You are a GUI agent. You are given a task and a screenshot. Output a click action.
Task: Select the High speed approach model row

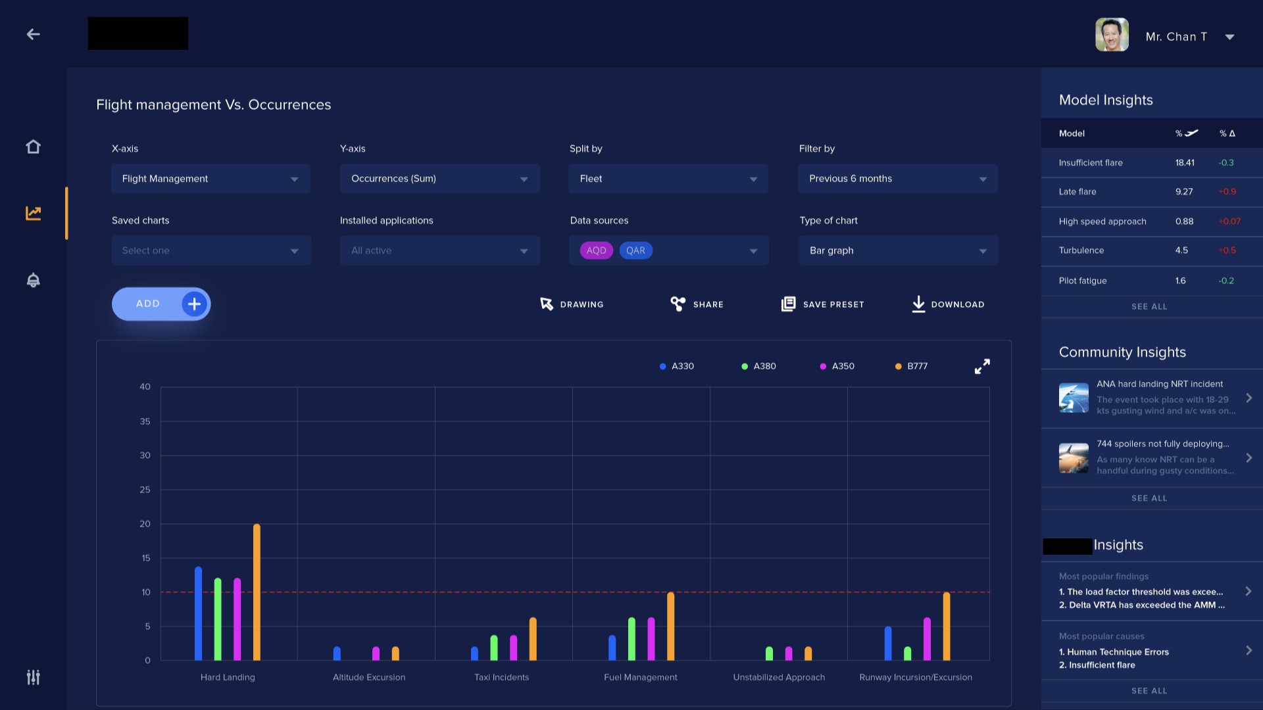click(1152, 222)
